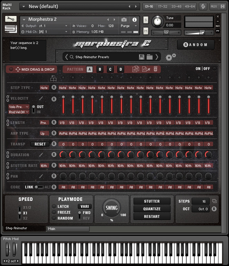Open the Step Animator tab
This screenshot has width=229, height=266.
[25, 228]
